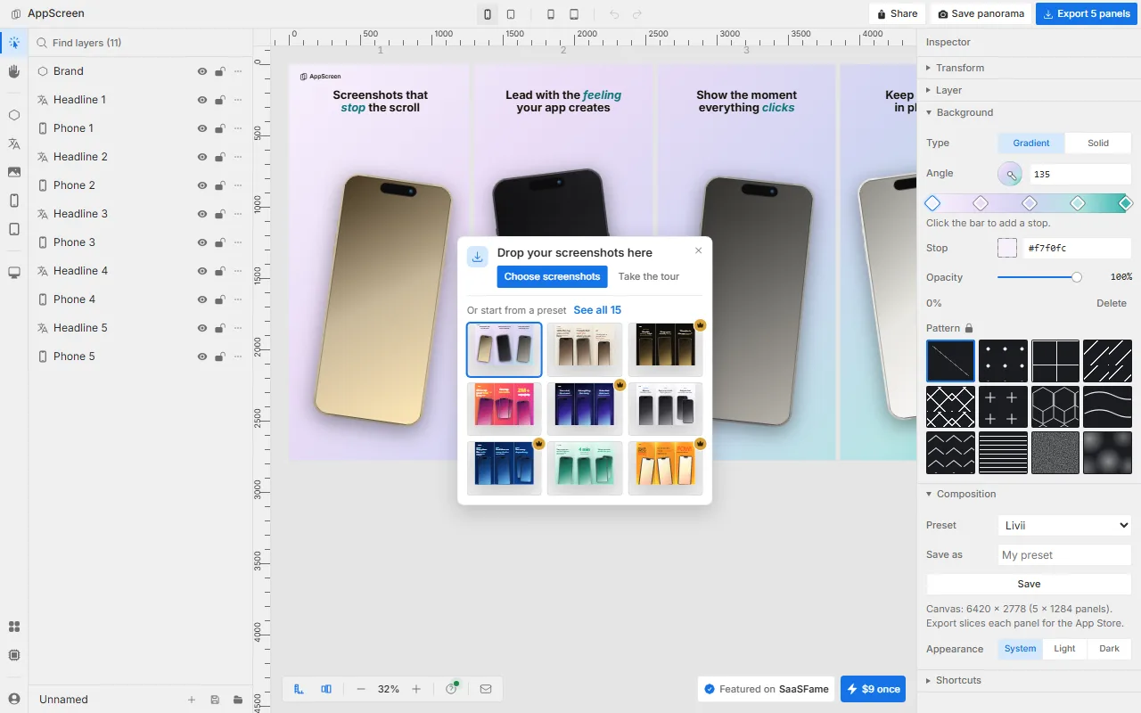Click the save disk icon beside Unnamed

[215, 700]
